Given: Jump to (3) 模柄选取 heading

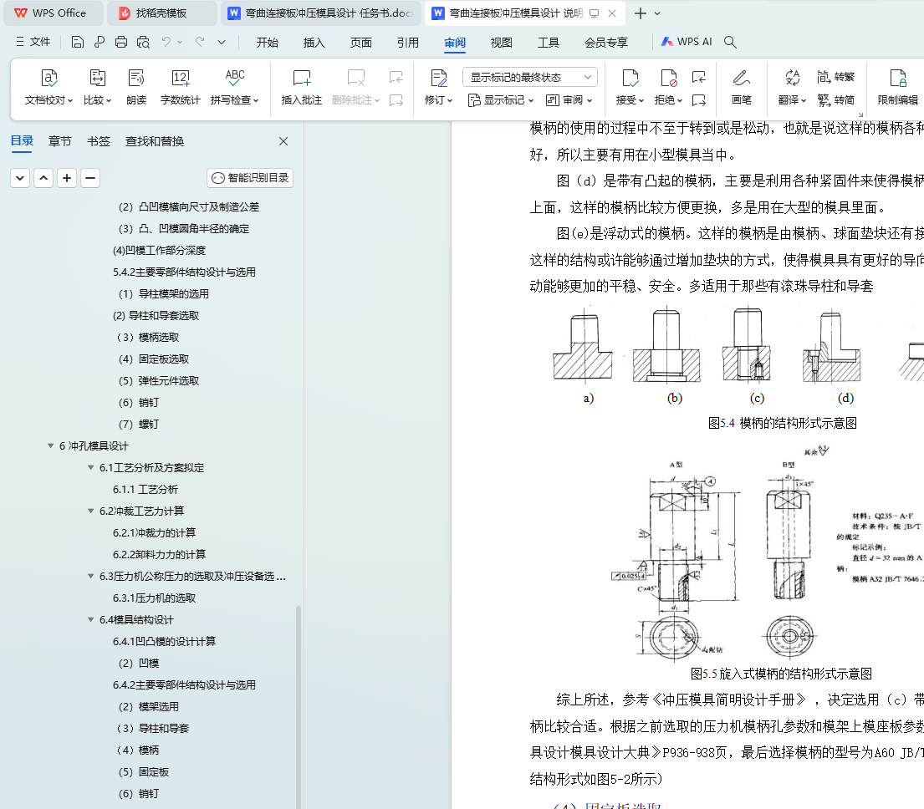Looking at the screenshot, I should [148, 338].
